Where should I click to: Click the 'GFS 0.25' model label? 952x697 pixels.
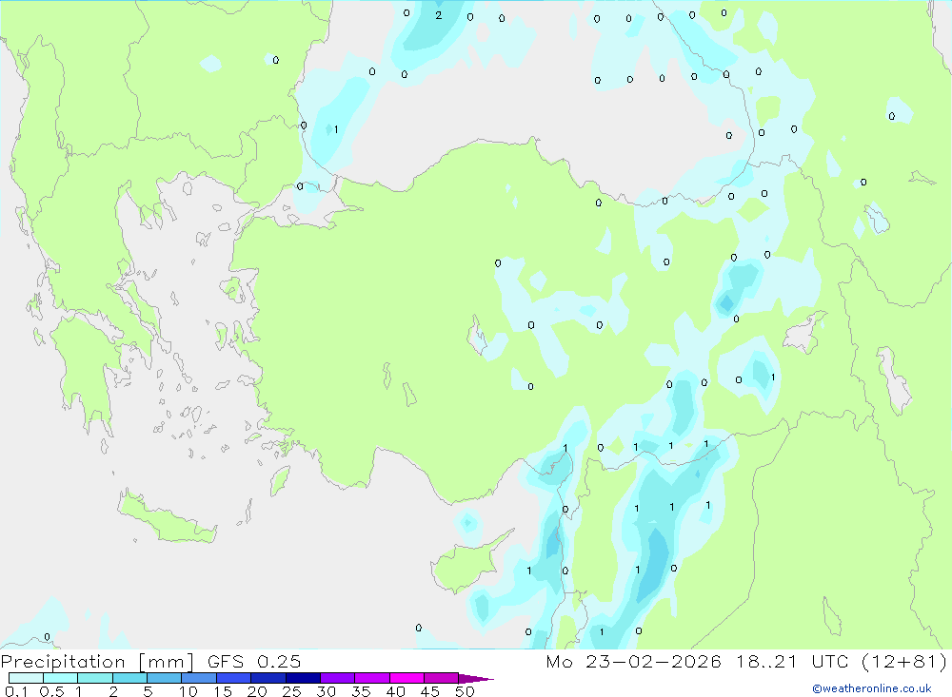click(254, 661)
